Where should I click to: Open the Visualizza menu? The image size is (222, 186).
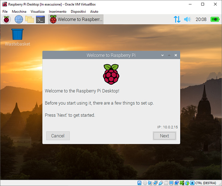(x=37, y=11)
